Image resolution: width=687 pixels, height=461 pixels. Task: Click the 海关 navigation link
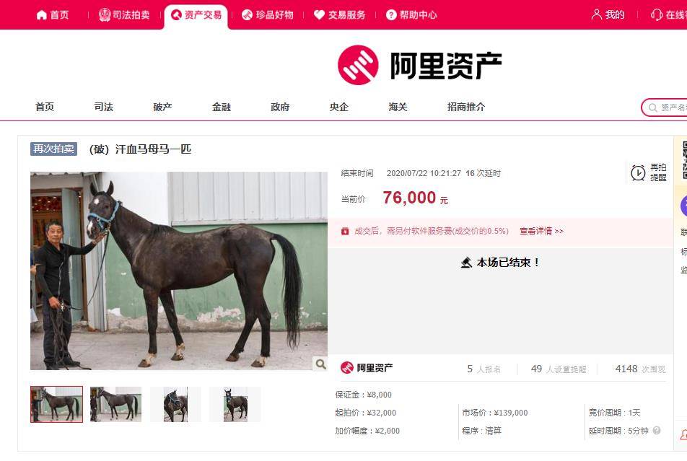(x=398, y=107)
